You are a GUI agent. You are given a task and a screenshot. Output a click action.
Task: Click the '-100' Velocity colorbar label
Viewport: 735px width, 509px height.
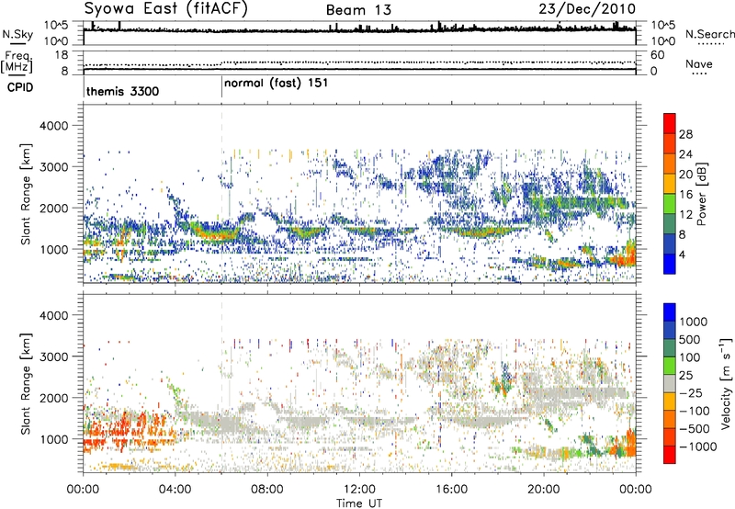[695, 411]
